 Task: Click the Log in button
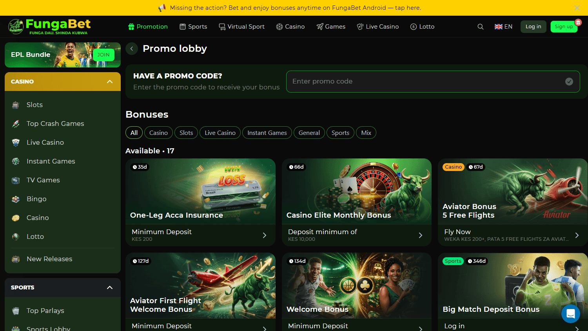(533, 27)
